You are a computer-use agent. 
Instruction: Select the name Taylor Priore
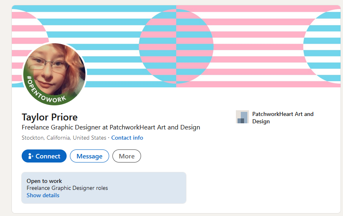(x=49, y=117)
